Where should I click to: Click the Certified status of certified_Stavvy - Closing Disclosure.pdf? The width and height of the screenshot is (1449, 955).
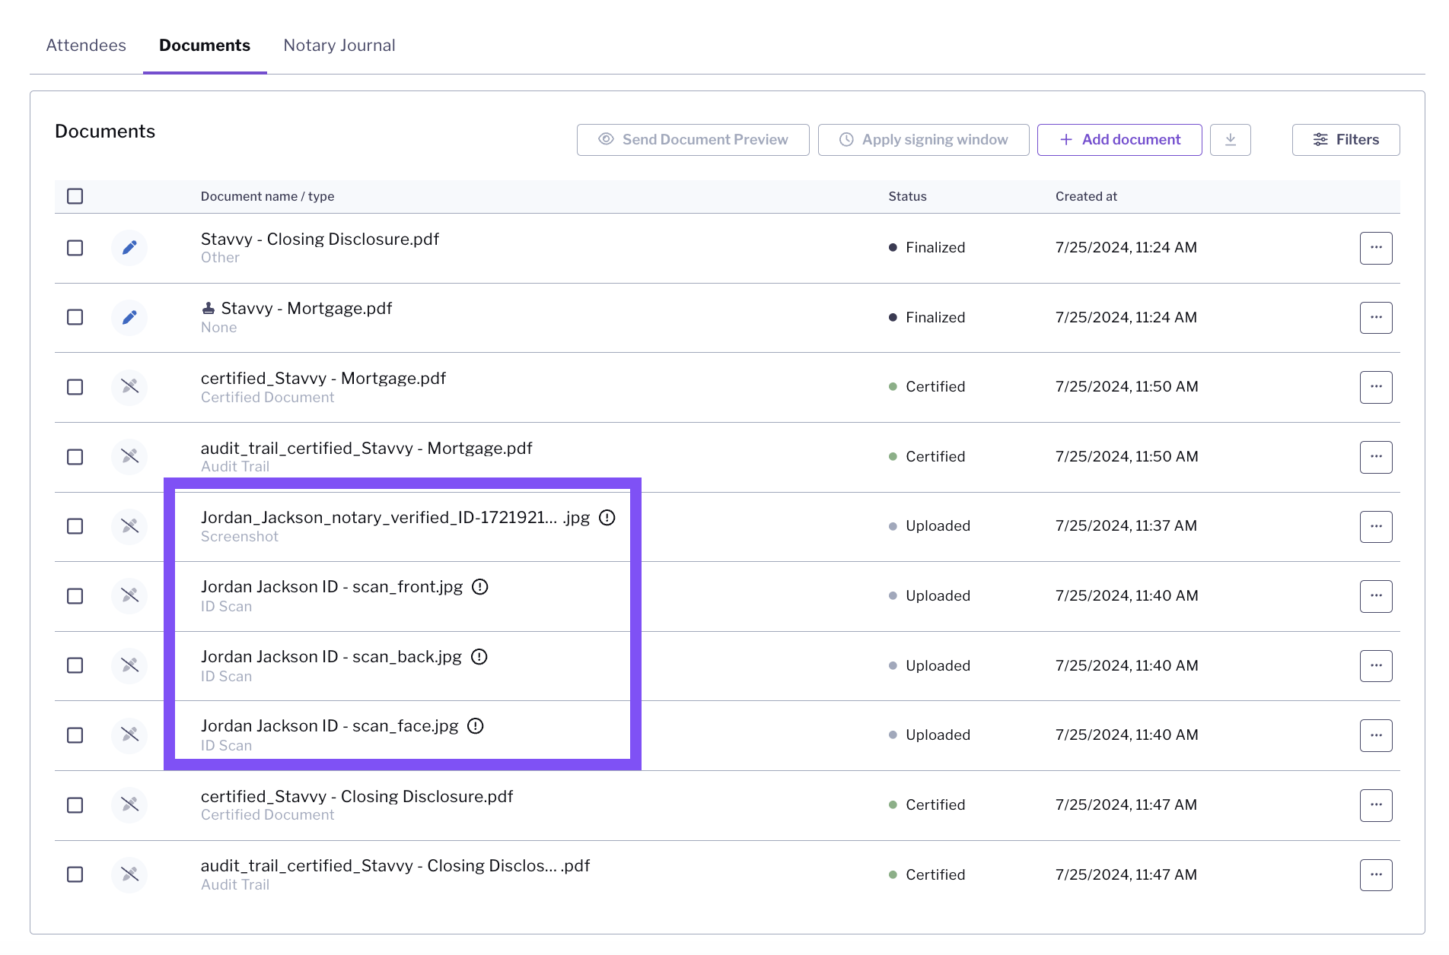tap(927, 805)
